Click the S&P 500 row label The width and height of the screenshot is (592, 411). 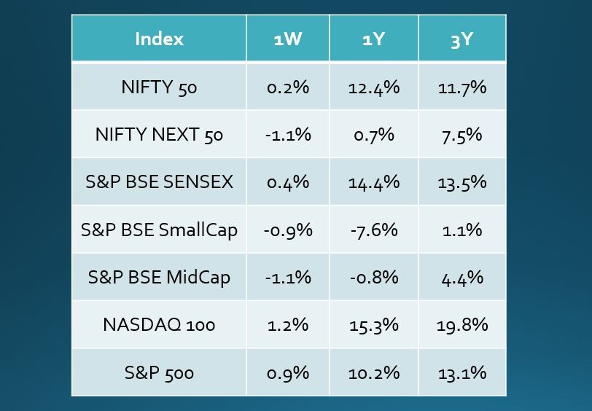(159, 372)
